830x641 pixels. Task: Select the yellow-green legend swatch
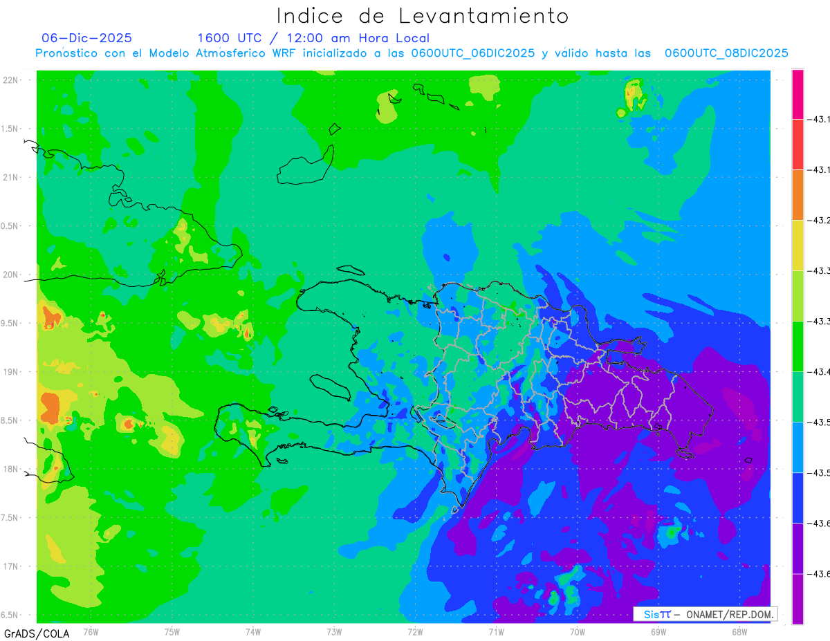(x=797, y=296)
